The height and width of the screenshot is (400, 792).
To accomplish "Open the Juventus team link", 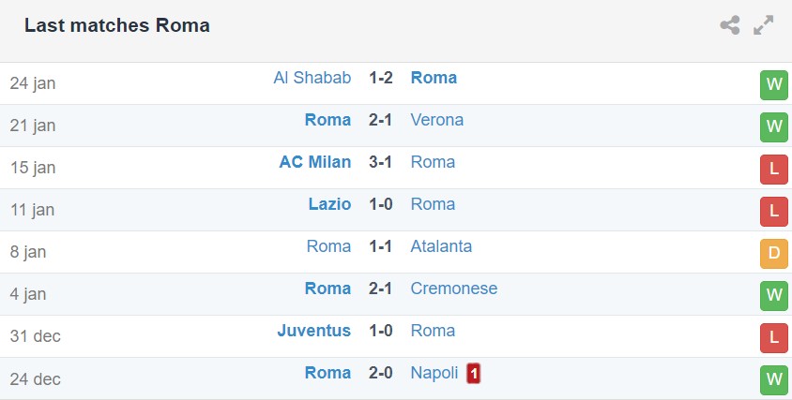I will click(x=313, y=331).
